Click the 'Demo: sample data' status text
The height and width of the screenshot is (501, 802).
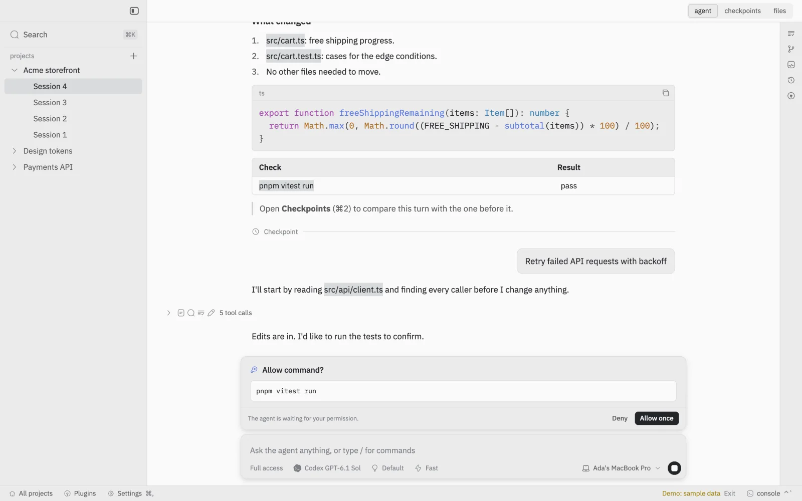pos(691,493)
